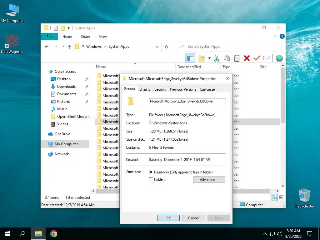Select Pictures in navigation pane
Image resolution: width=320 pixels, height=240 pixels.
click(64, 102)
